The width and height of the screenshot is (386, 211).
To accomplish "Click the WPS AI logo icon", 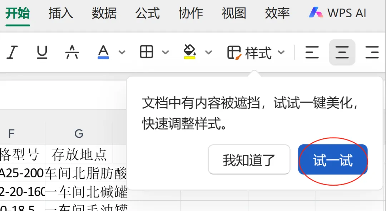I will point(316,12).
